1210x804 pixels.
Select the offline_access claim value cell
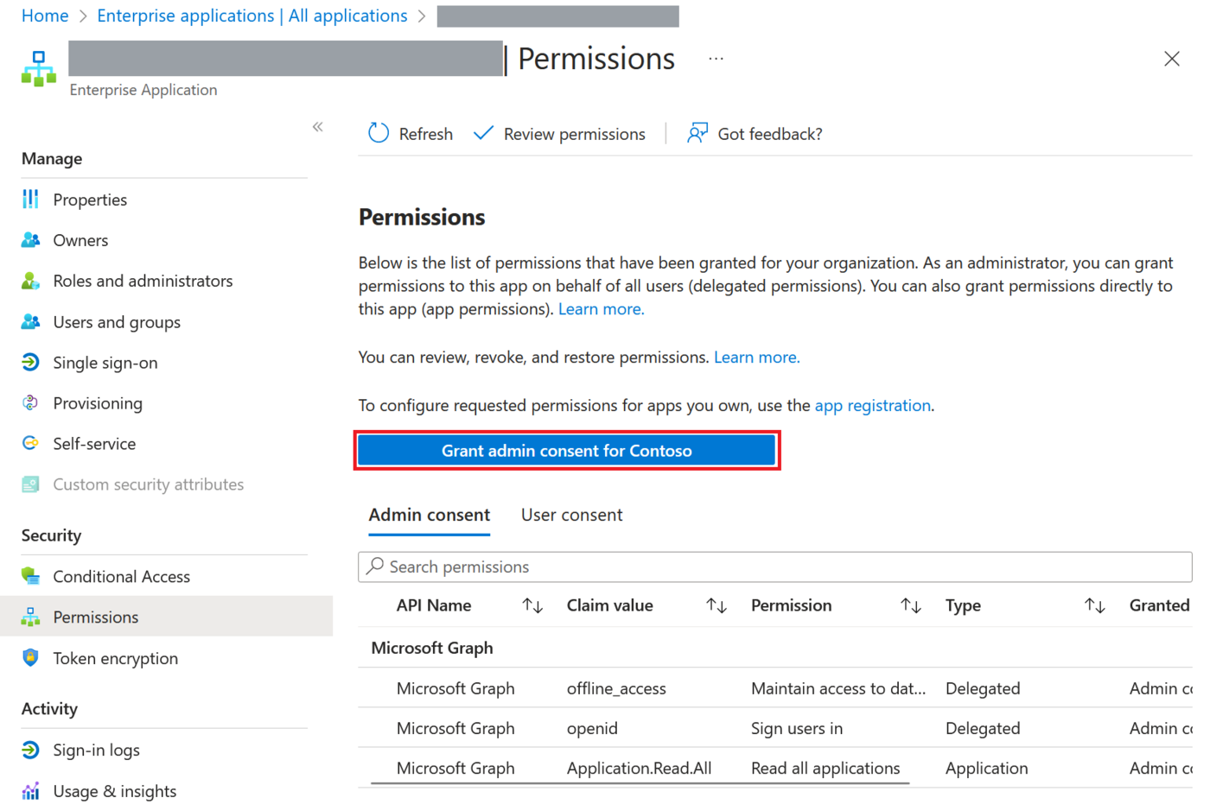(x=616, y=688)
